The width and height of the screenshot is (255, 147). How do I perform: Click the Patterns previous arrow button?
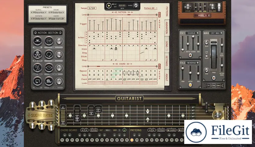point(149,130)
